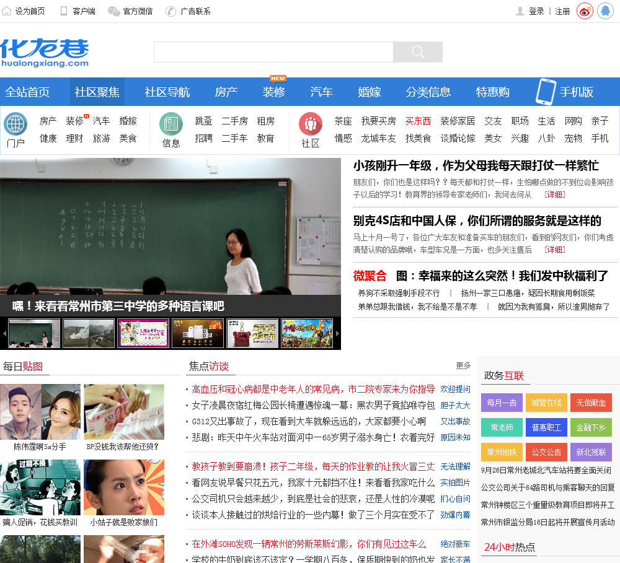Open the 龙城车友 community link
Screen dimensions: 620x563
378,138
